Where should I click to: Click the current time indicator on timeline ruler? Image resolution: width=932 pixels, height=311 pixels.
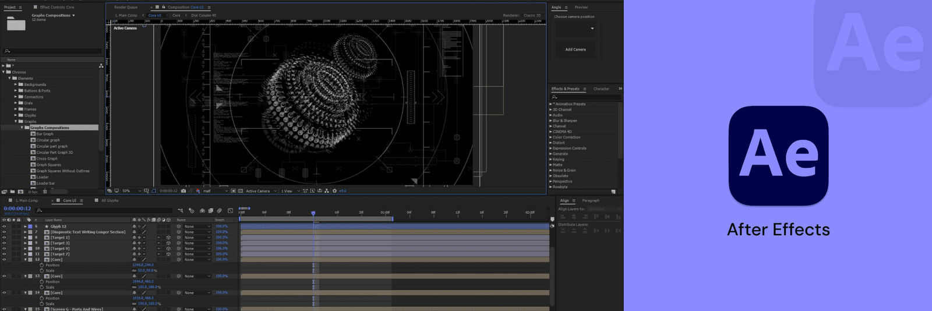click(313, 213)
